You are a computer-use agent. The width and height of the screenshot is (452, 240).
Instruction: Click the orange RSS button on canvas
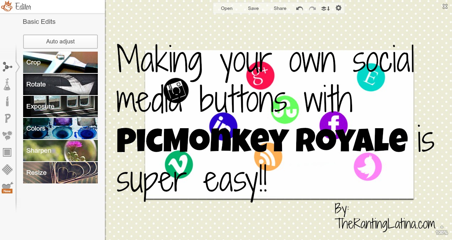pyautogui.click(x=268, y=157)
